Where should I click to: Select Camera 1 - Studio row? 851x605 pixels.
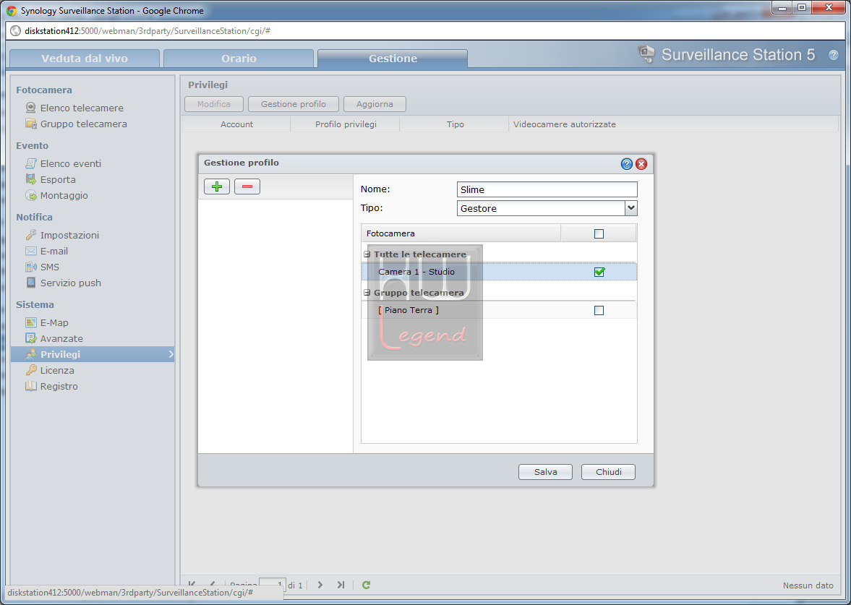click(x=499, y=272)
